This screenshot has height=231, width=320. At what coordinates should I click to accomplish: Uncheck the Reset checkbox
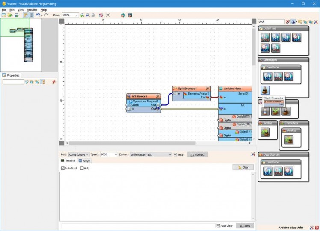pyautogui.click(x=175, y=154)
